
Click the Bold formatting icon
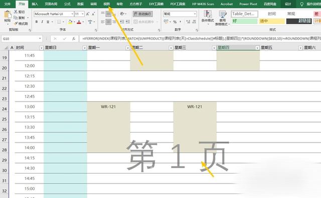point(37,21)
